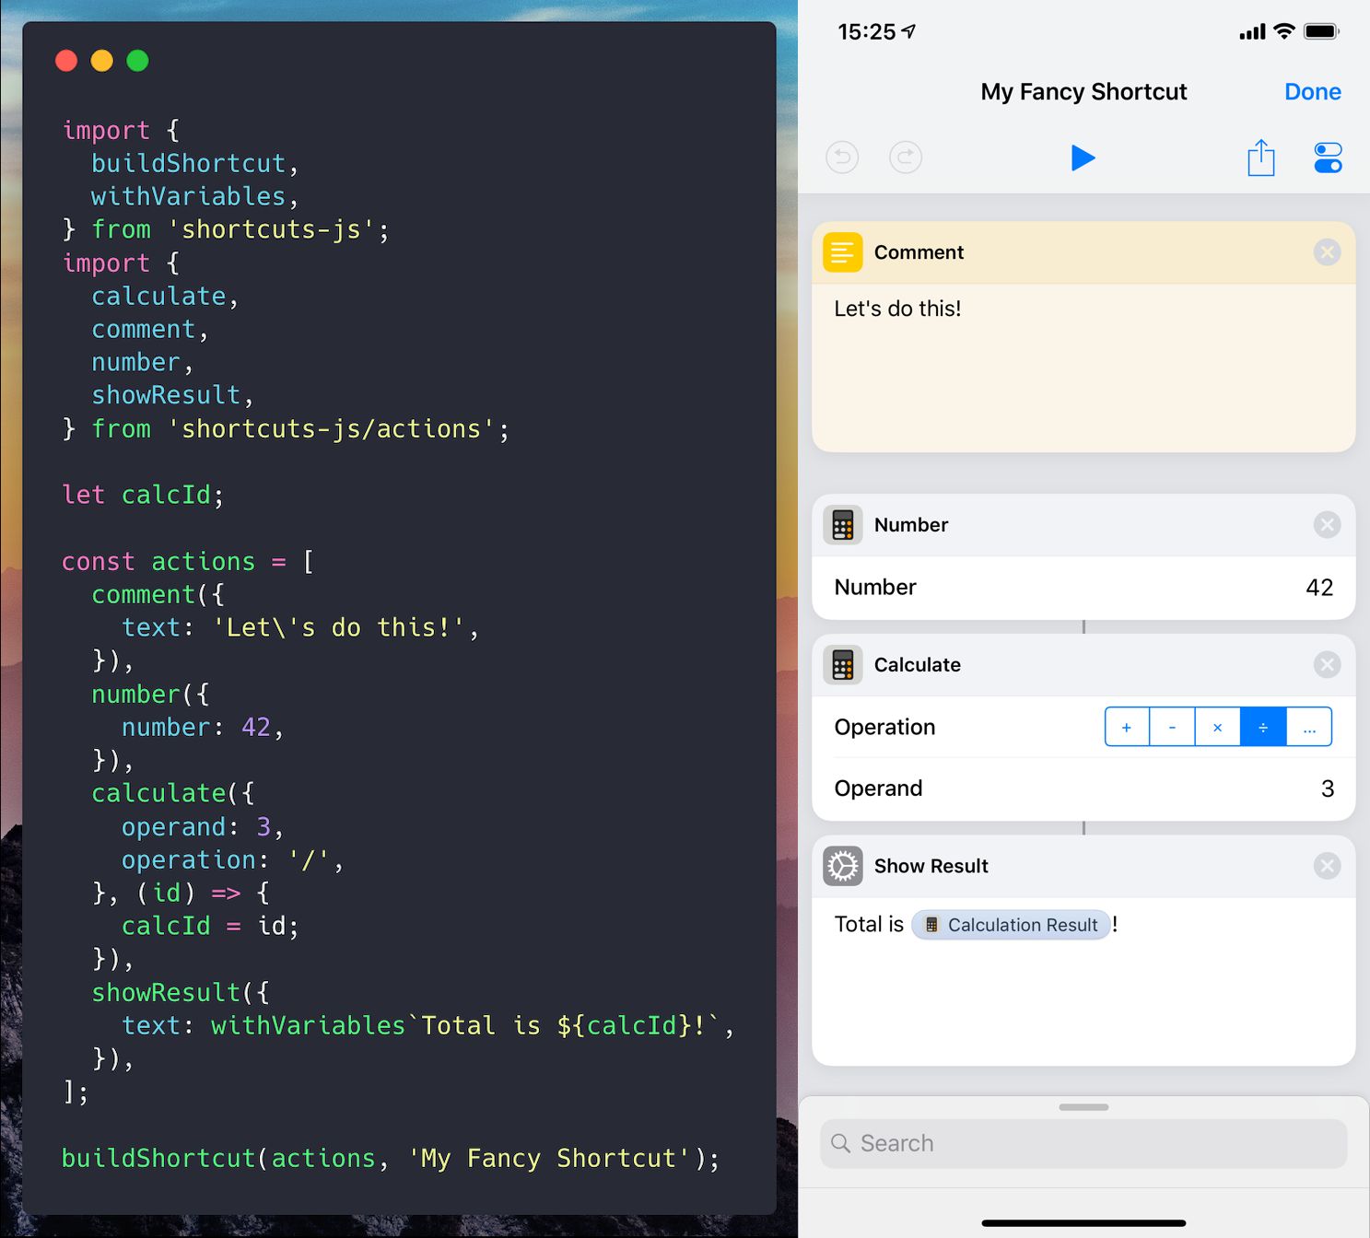
Task: Select the gear icon on Show Result
Action: click(x=841, y=865)
